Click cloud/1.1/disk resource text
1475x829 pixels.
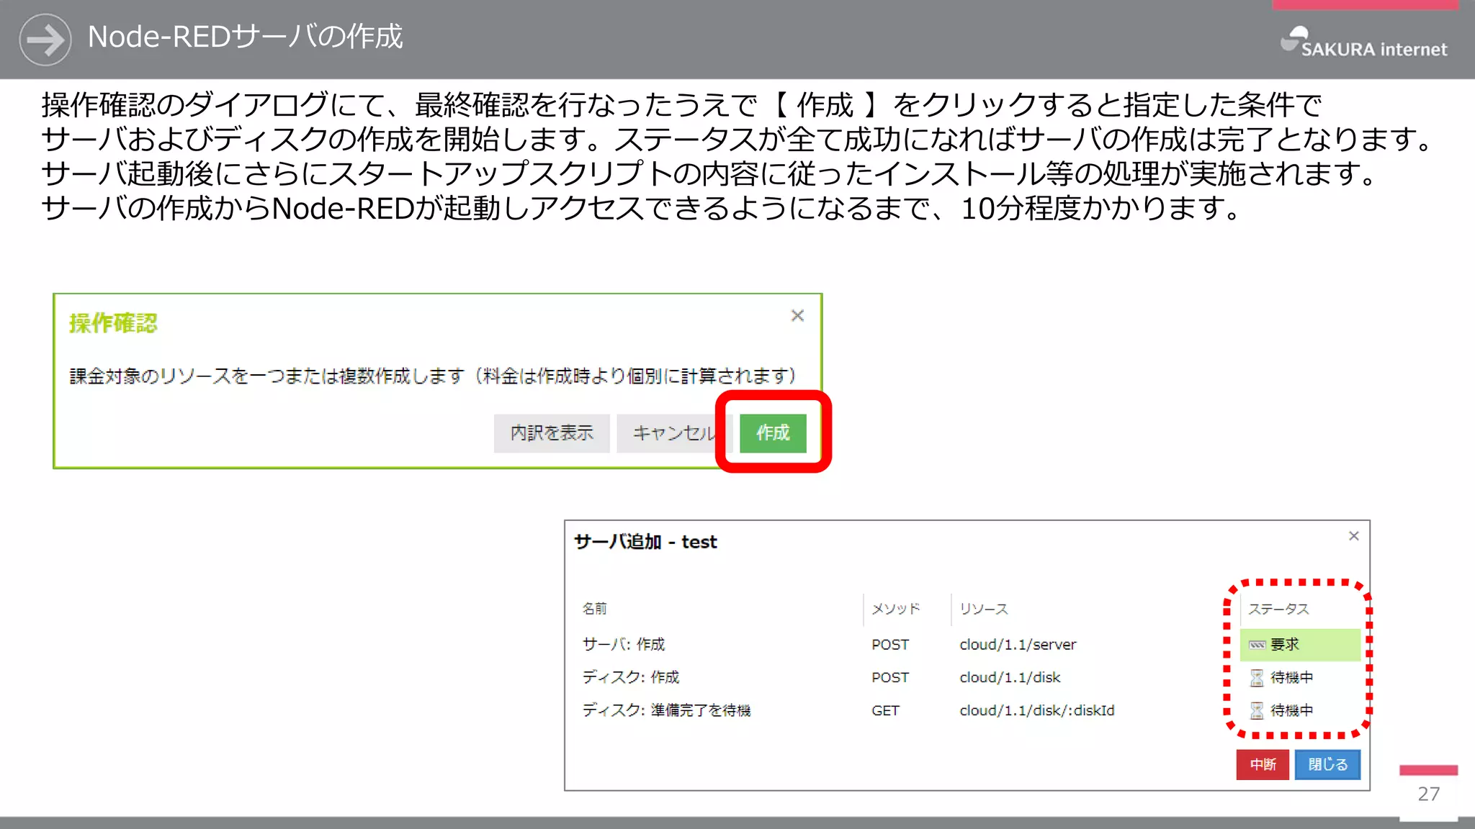1010,678
